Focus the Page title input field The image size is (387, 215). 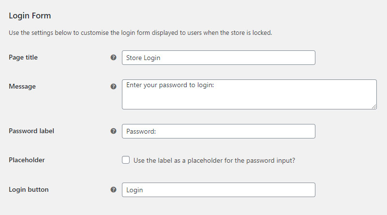[x=219, y=58]
